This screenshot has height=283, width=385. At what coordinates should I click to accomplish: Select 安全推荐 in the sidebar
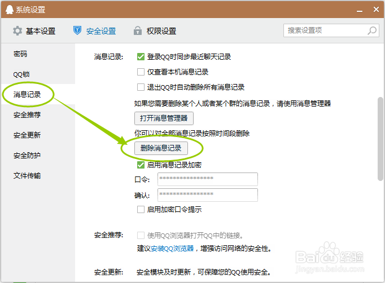(38, 115)
